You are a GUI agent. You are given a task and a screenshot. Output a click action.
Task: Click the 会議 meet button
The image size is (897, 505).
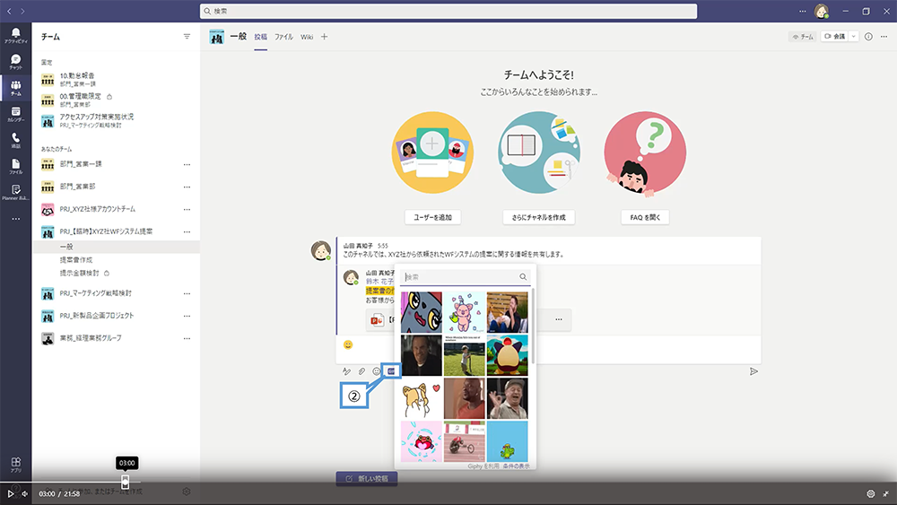pyautogui.click(x=834, y=37)
